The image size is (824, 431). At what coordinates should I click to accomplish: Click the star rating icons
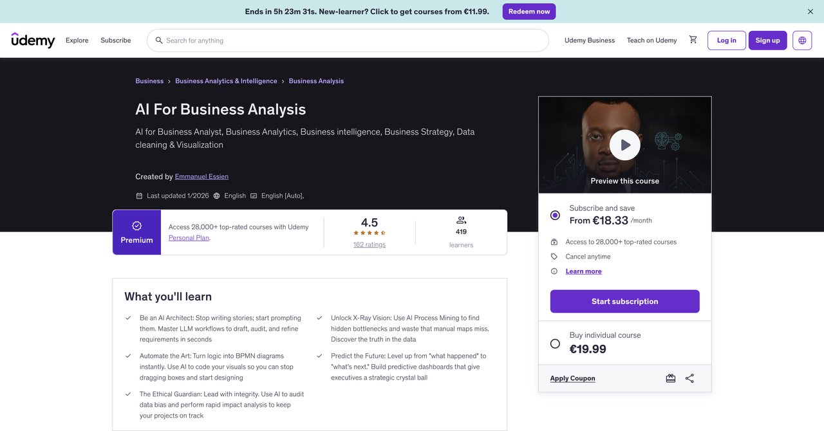click(x=370, y=233)
